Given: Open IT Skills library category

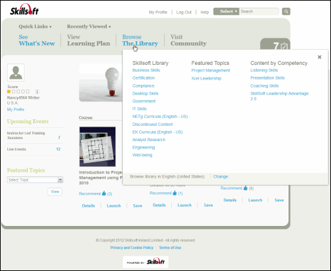Looking at the screenshot, I should click(x=139, y=109).
